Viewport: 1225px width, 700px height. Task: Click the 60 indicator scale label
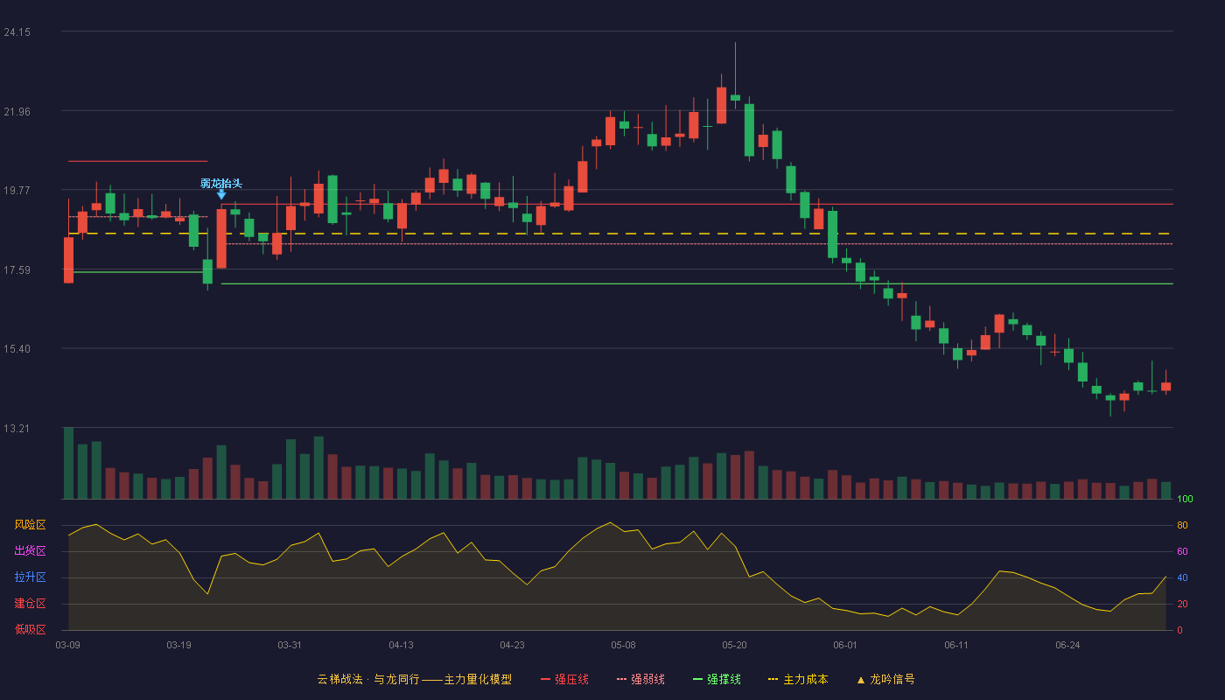click(1182, 552)
